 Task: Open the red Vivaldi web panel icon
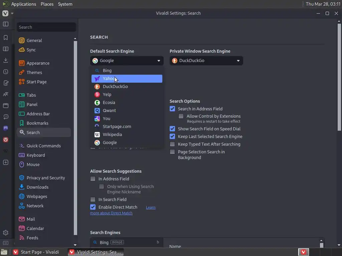click(6, 140)
